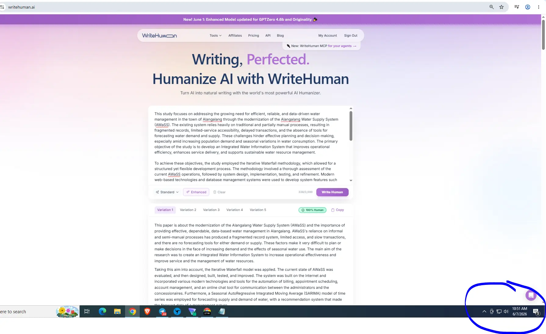Open the notification center icon
This screenshot has height=334, width=546.
pyautogui.click(x=536, y=312)
